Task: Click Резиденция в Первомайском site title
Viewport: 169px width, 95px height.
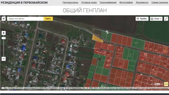Action: tap(24, 3)
